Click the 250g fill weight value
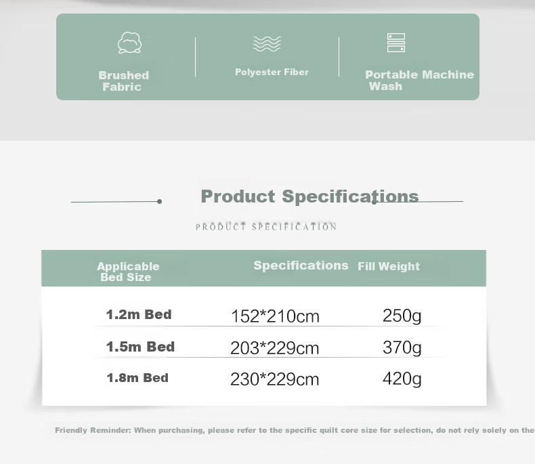This screenshot has width=535, height=464. tap(402, 316)
